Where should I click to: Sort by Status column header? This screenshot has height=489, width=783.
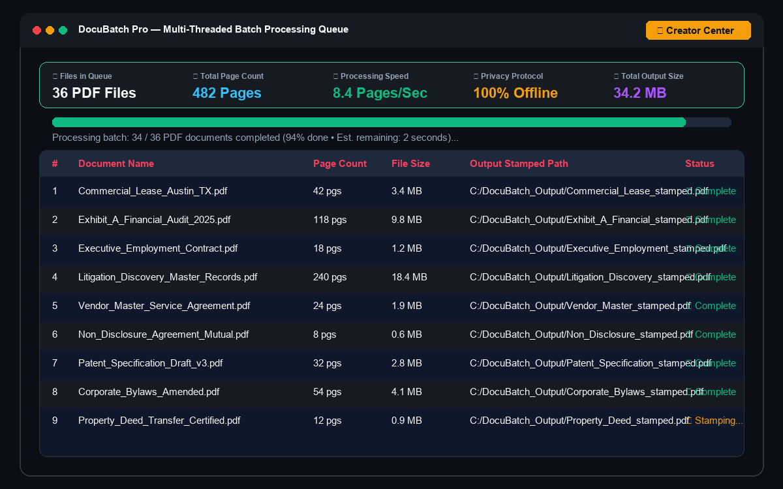click(x=699, y=164)
